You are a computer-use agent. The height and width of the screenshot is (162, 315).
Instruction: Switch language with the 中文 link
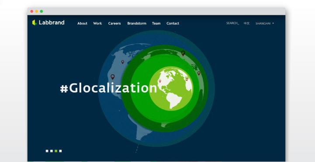(247, 23)
